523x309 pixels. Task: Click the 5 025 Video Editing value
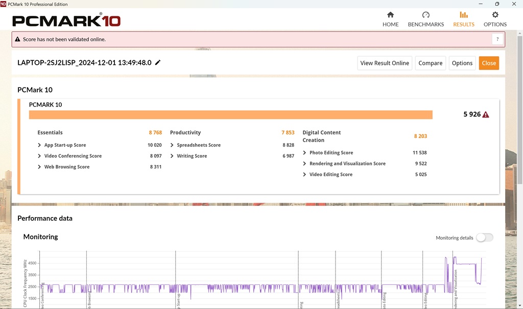point(421,174)
